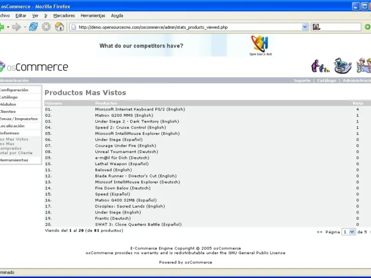Viewport: 371px width, 278px height.
Task: Select Disciples: Sacred Lands (English) row
Action: pyautogui.click(x=207, y=206)
